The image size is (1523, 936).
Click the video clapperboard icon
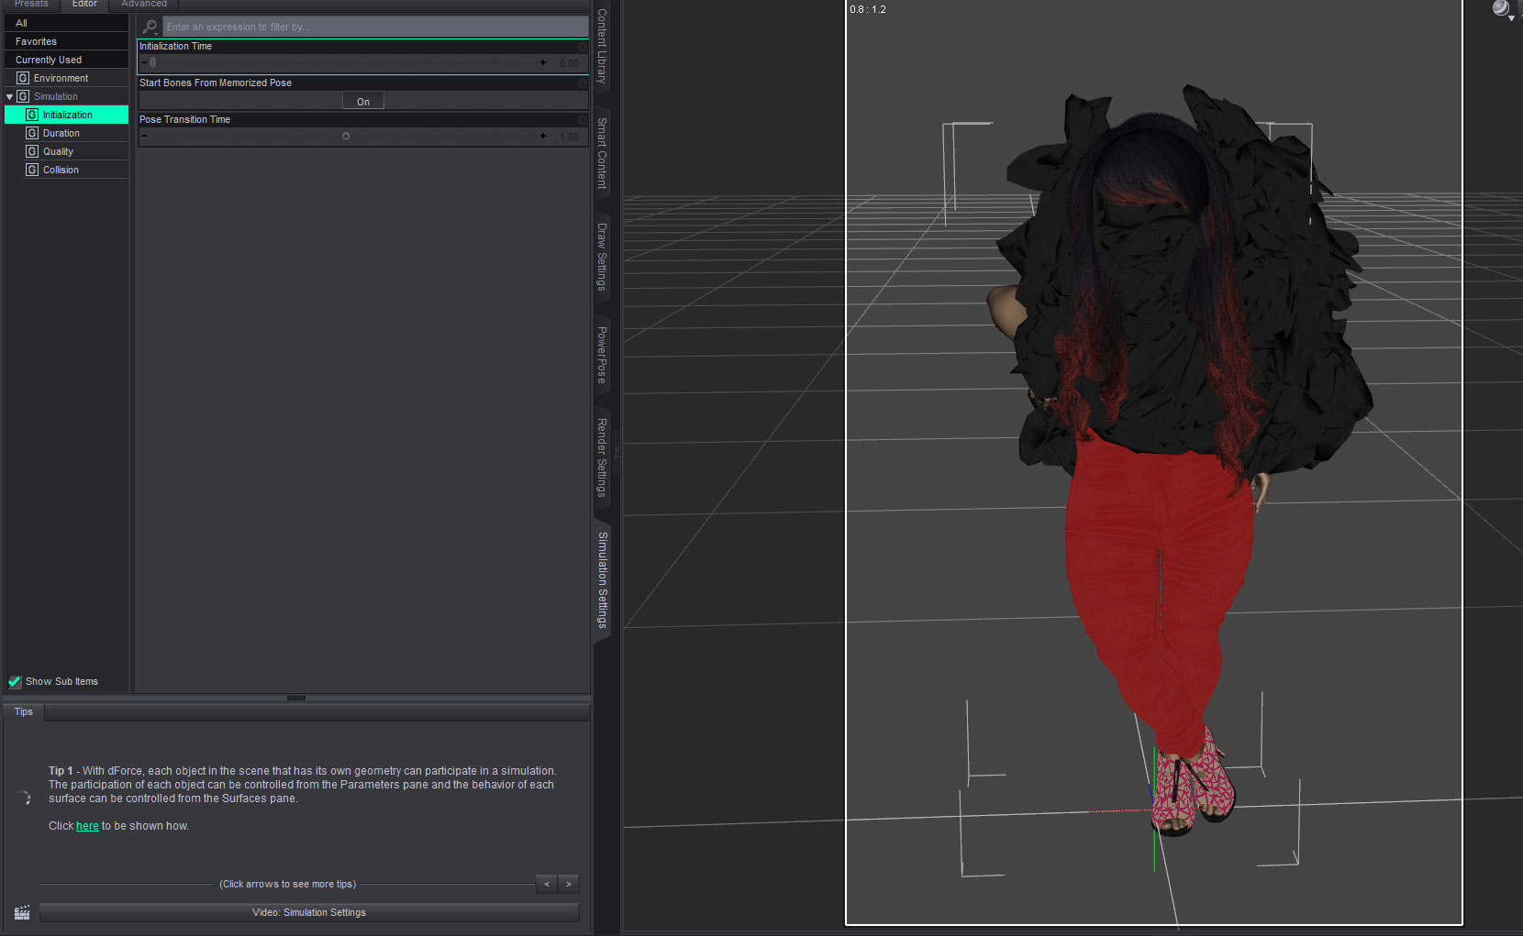point(22,912)
